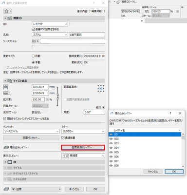
Task: Hide layer 002 with eye icon
Action: coord(111,139)
